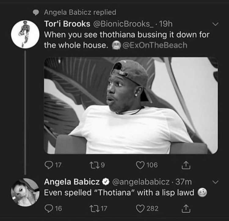This screenshot has width=229, height=221.
Task: Retweet Angela Babicz's reply
Action: pos(94,209)
